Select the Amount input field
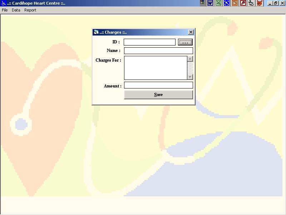 click(158, 85)
